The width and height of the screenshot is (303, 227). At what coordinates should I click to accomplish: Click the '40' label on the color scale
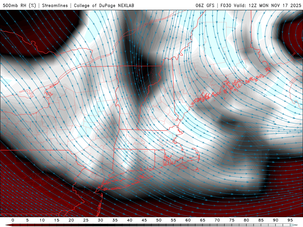[130, 220]
